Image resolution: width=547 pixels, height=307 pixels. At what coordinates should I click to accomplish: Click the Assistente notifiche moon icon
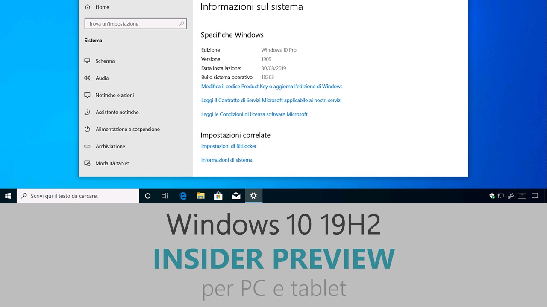tap(87, 112)
